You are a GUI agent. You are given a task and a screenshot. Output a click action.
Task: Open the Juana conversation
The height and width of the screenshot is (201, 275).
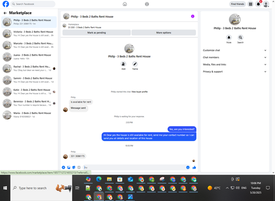pos(29,57)
